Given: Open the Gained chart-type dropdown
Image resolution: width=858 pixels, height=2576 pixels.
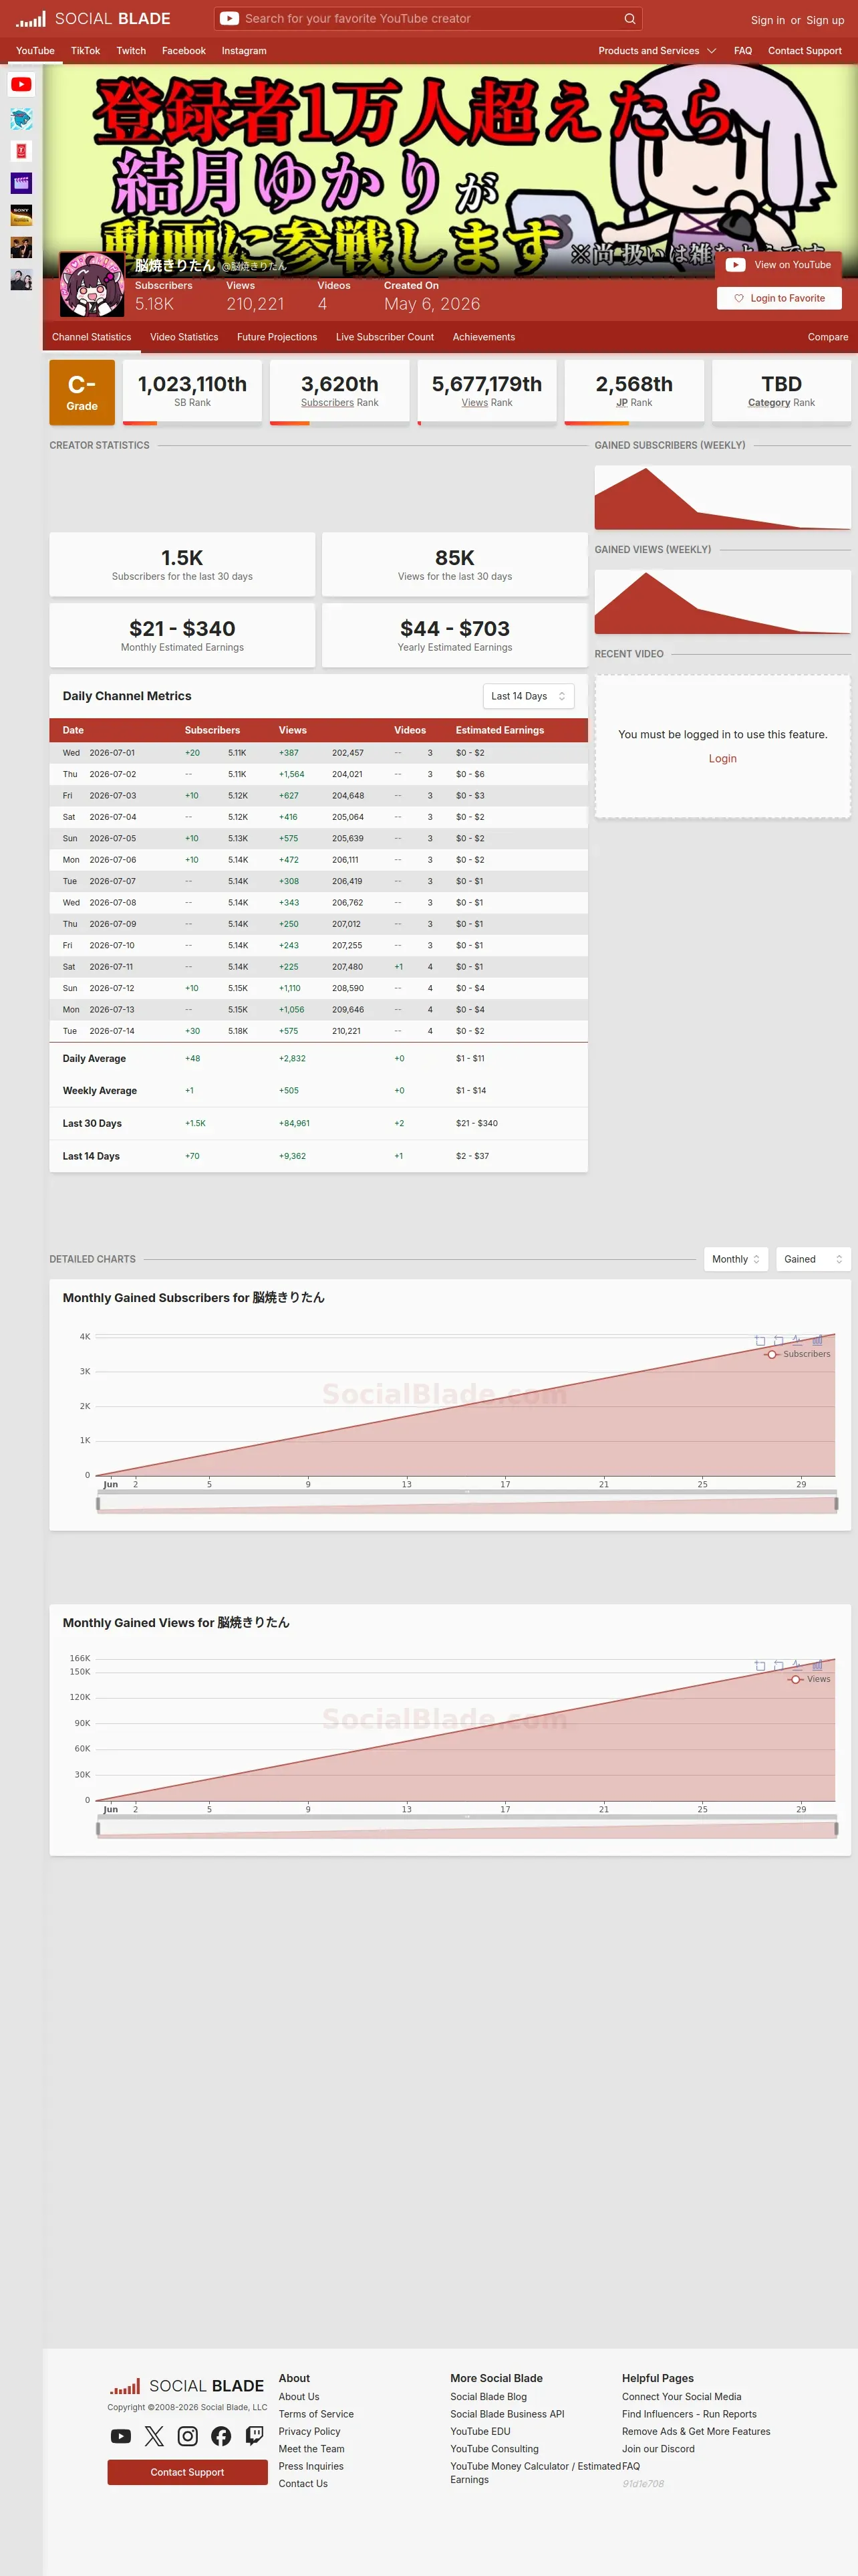Looking at the screenshot, I should coord(813,1259).
